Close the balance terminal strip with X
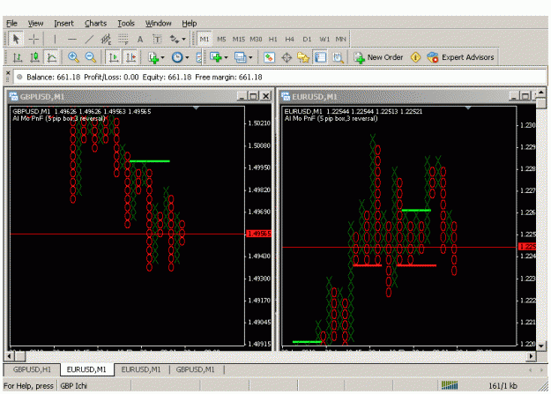This screenshot has width=551, height=394. 8,73
